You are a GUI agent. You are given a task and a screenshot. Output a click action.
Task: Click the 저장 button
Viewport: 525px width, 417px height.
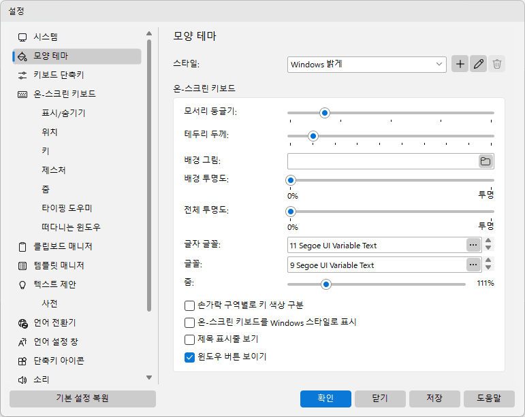[434, 399]
